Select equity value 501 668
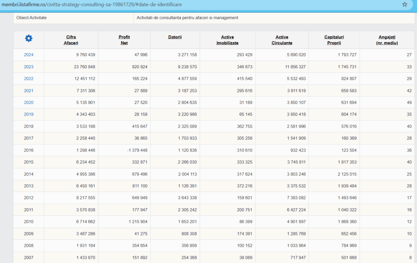This screenshot has width=417, height=263. pyautogui.click(x=349, y=257)
